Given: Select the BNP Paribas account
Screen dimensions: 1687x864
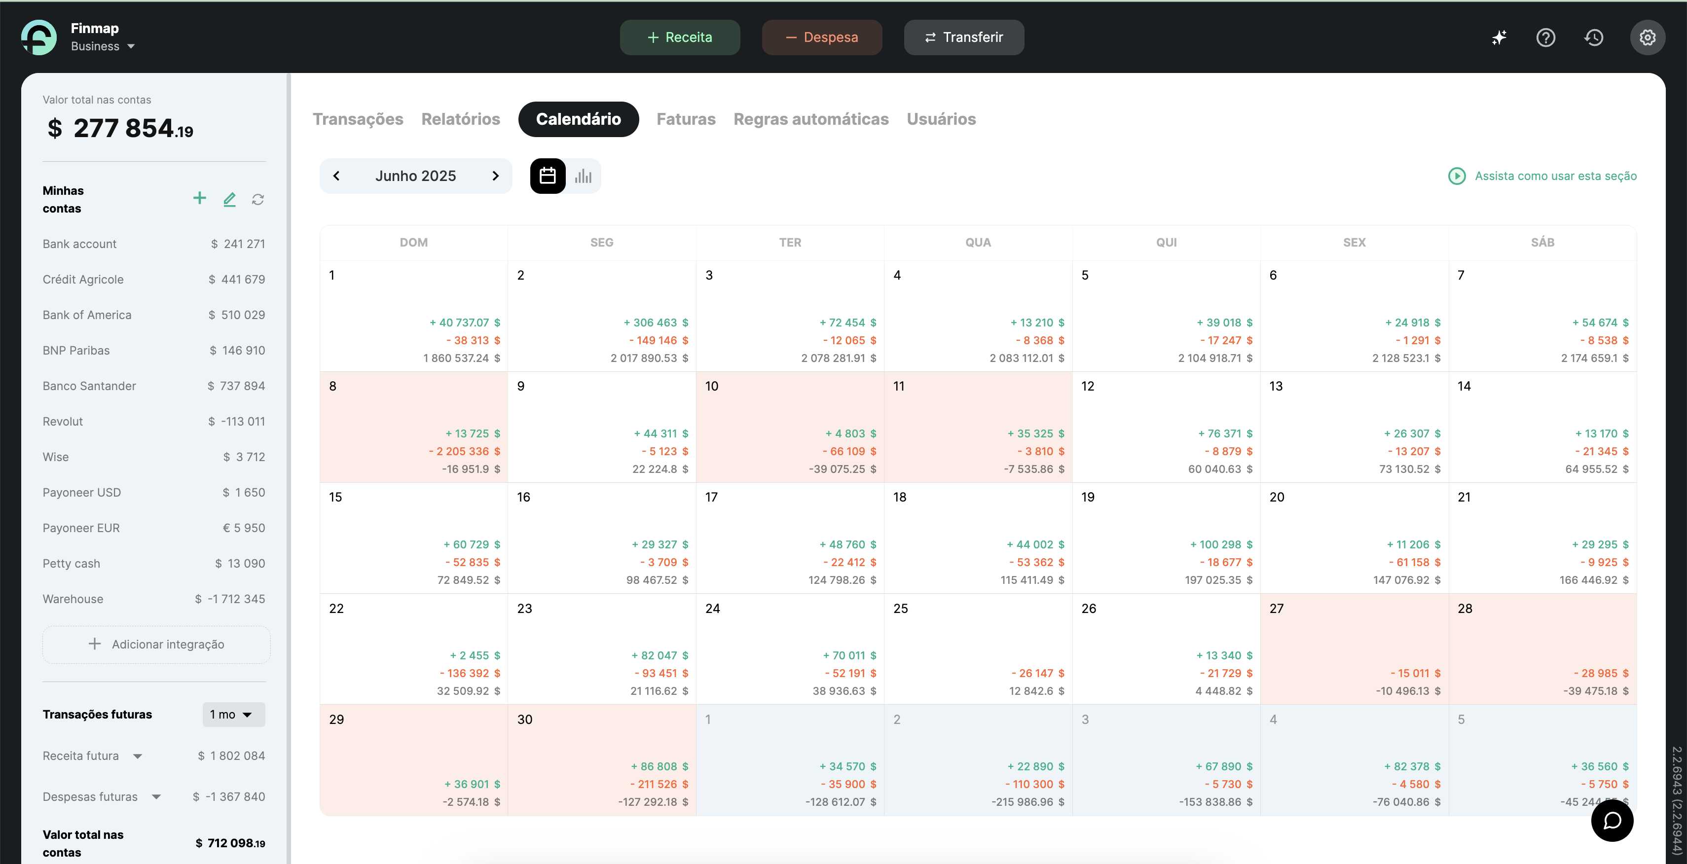Looking at the screenshot, I should point(154,351).
